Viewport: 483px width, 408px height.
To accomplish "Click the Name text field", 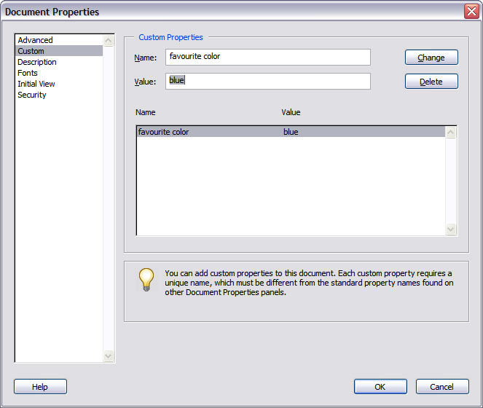I will click(268, 57).
